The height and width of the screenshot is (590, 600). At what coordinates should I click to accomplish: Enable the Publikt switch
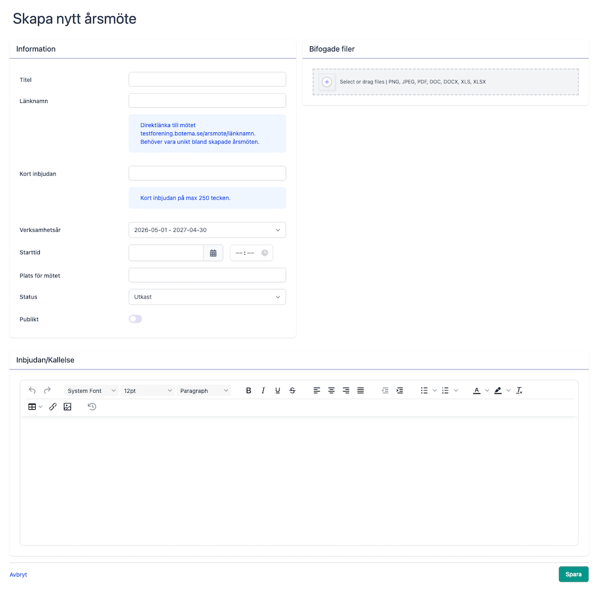[135, 319]
